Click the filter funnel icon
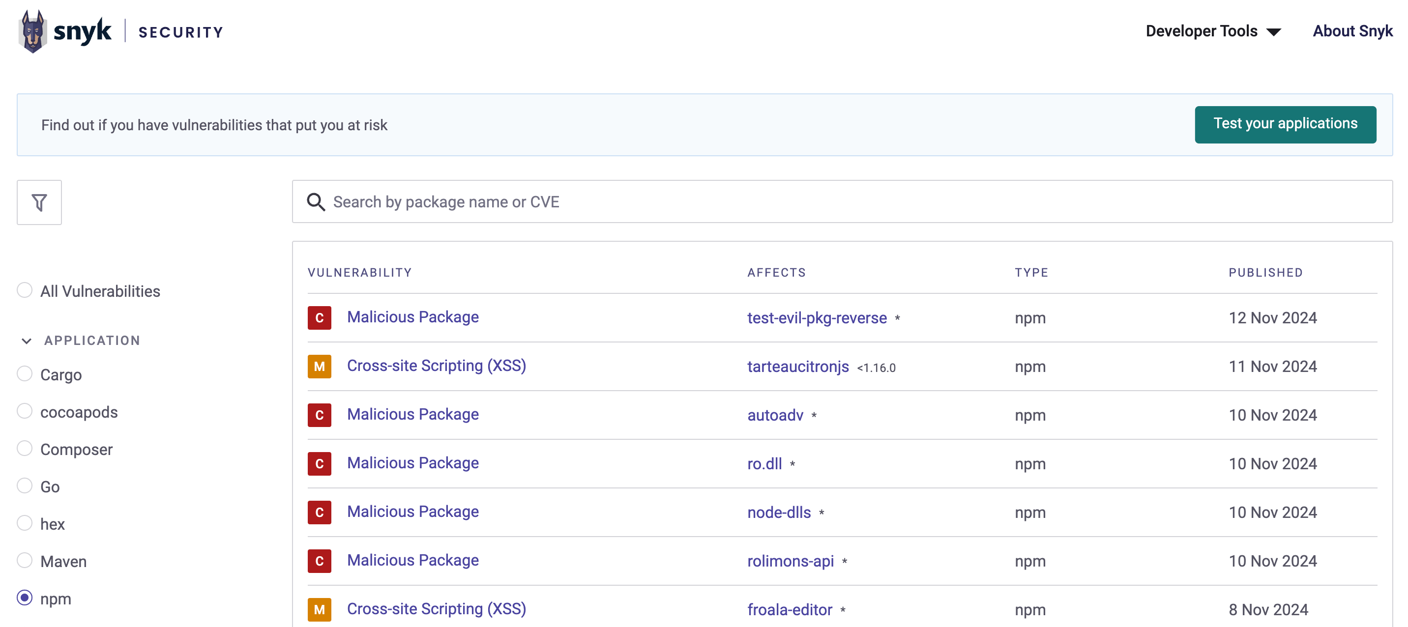Screen dimensions: 1408x627 click(x=39, y=202)
